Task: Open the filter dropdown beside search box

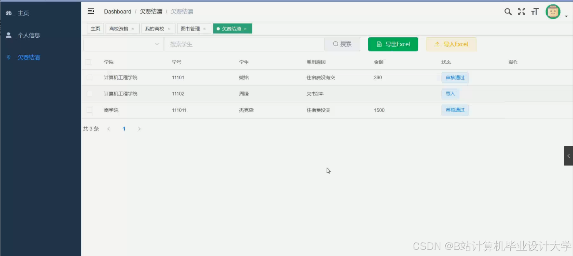Action: pos(157,44)
